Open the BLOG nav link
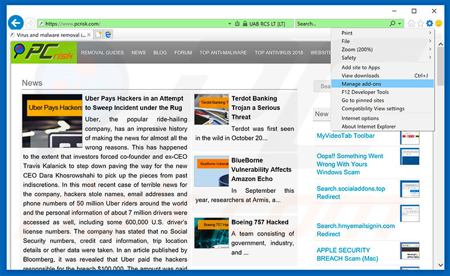This screenshot has height=276, width=450. (x=160, y=53)
